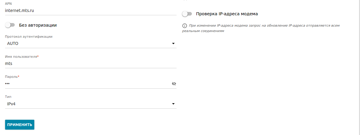
Task: Click the "Тип" field label
Action: [x=8, y=97]
